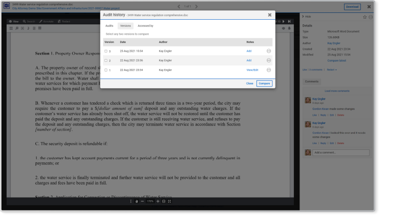Expand the Redact dropdown in details panel

click(333, 69)
